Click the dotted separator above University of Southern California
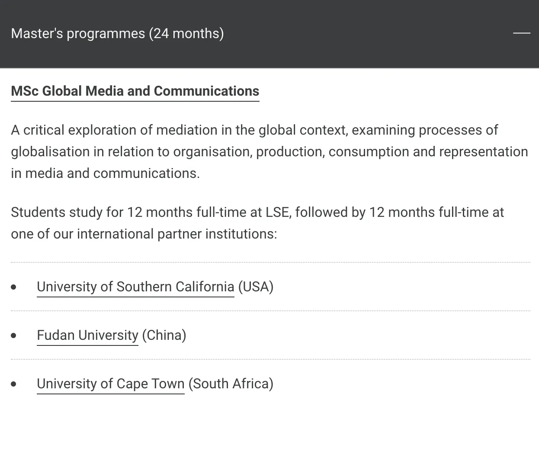This screenshot has height=458, width=539. 270,262
